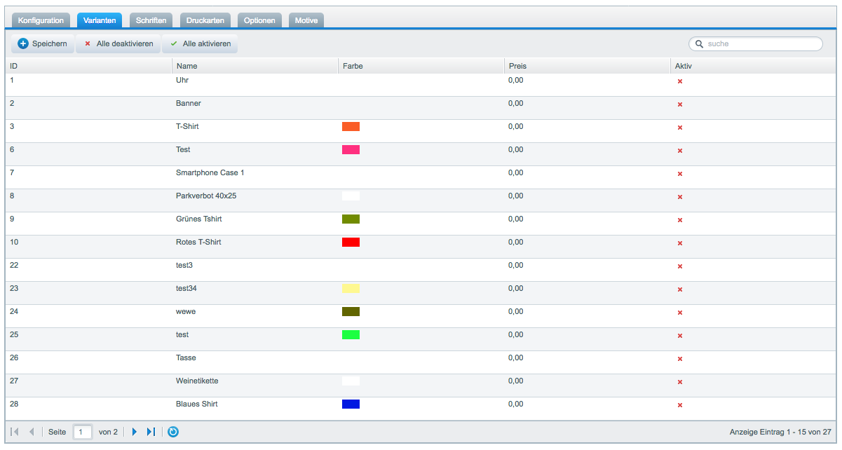This screenshot has width=842, height=450.
Task: Click the refresh icon in pagination bar
Action: coord(173,432)
